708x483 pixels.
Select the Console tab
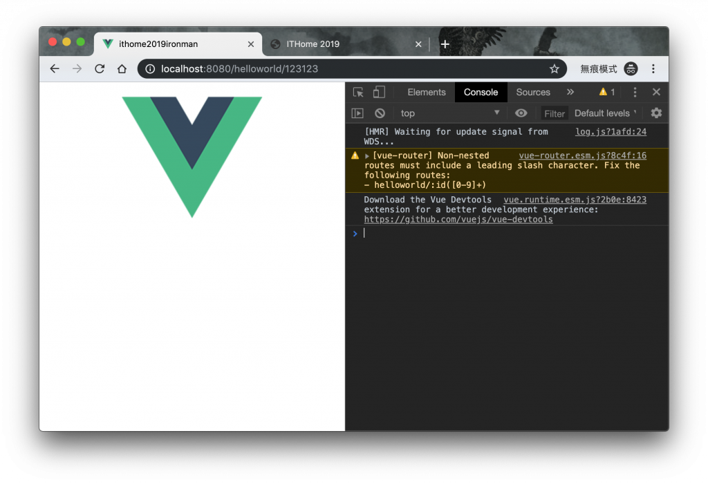tap(481, 92)
